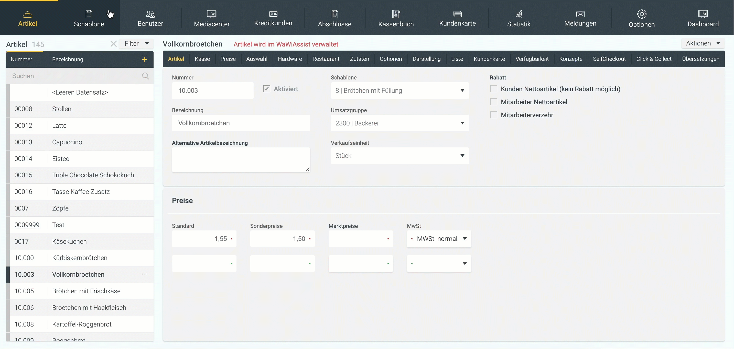This screenshot has height=349, width=734.
Task: Check the Mitarbeiterverzehr option
Action: [493, 115]
